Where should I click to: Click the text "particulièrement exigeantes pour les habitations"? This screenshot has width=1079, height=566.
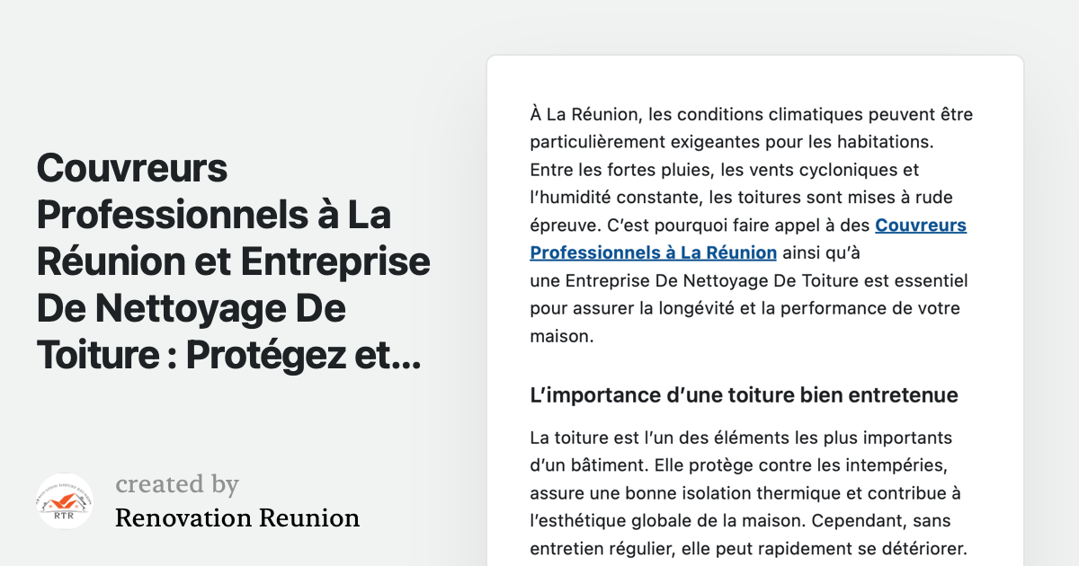732,142
